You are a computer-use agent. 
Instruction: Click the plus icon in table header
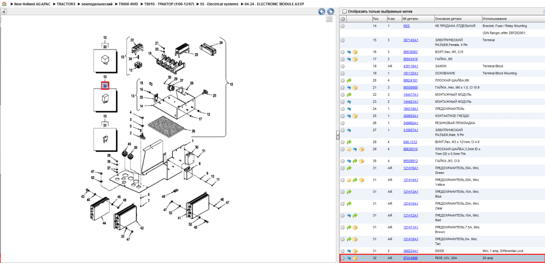pyautogui.click(x=343, y=19)
